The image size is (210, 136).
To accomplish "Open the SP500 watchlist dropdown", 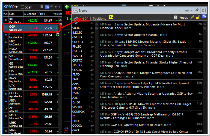I will (11, 7).
